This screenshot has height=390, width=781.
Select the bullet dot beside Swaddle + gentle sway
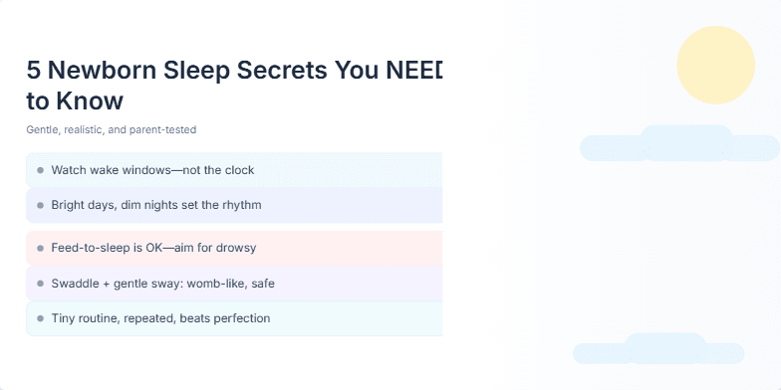(40, 284)
